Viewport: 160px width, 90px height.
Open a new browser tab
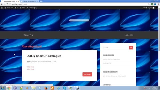coord(41,1)
